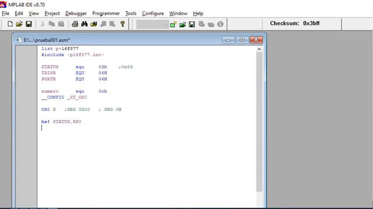Click the editor vertical scrollbar thumb
Image resolution: width=373 pixels, height=209 pixels.
point(259,122)
